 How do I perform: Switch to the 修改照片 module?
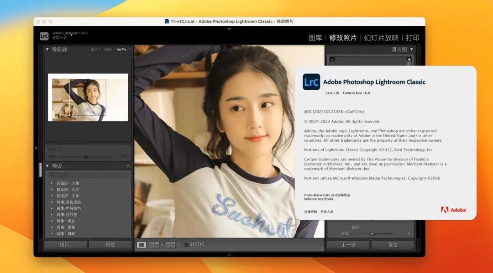pos(343,38)
